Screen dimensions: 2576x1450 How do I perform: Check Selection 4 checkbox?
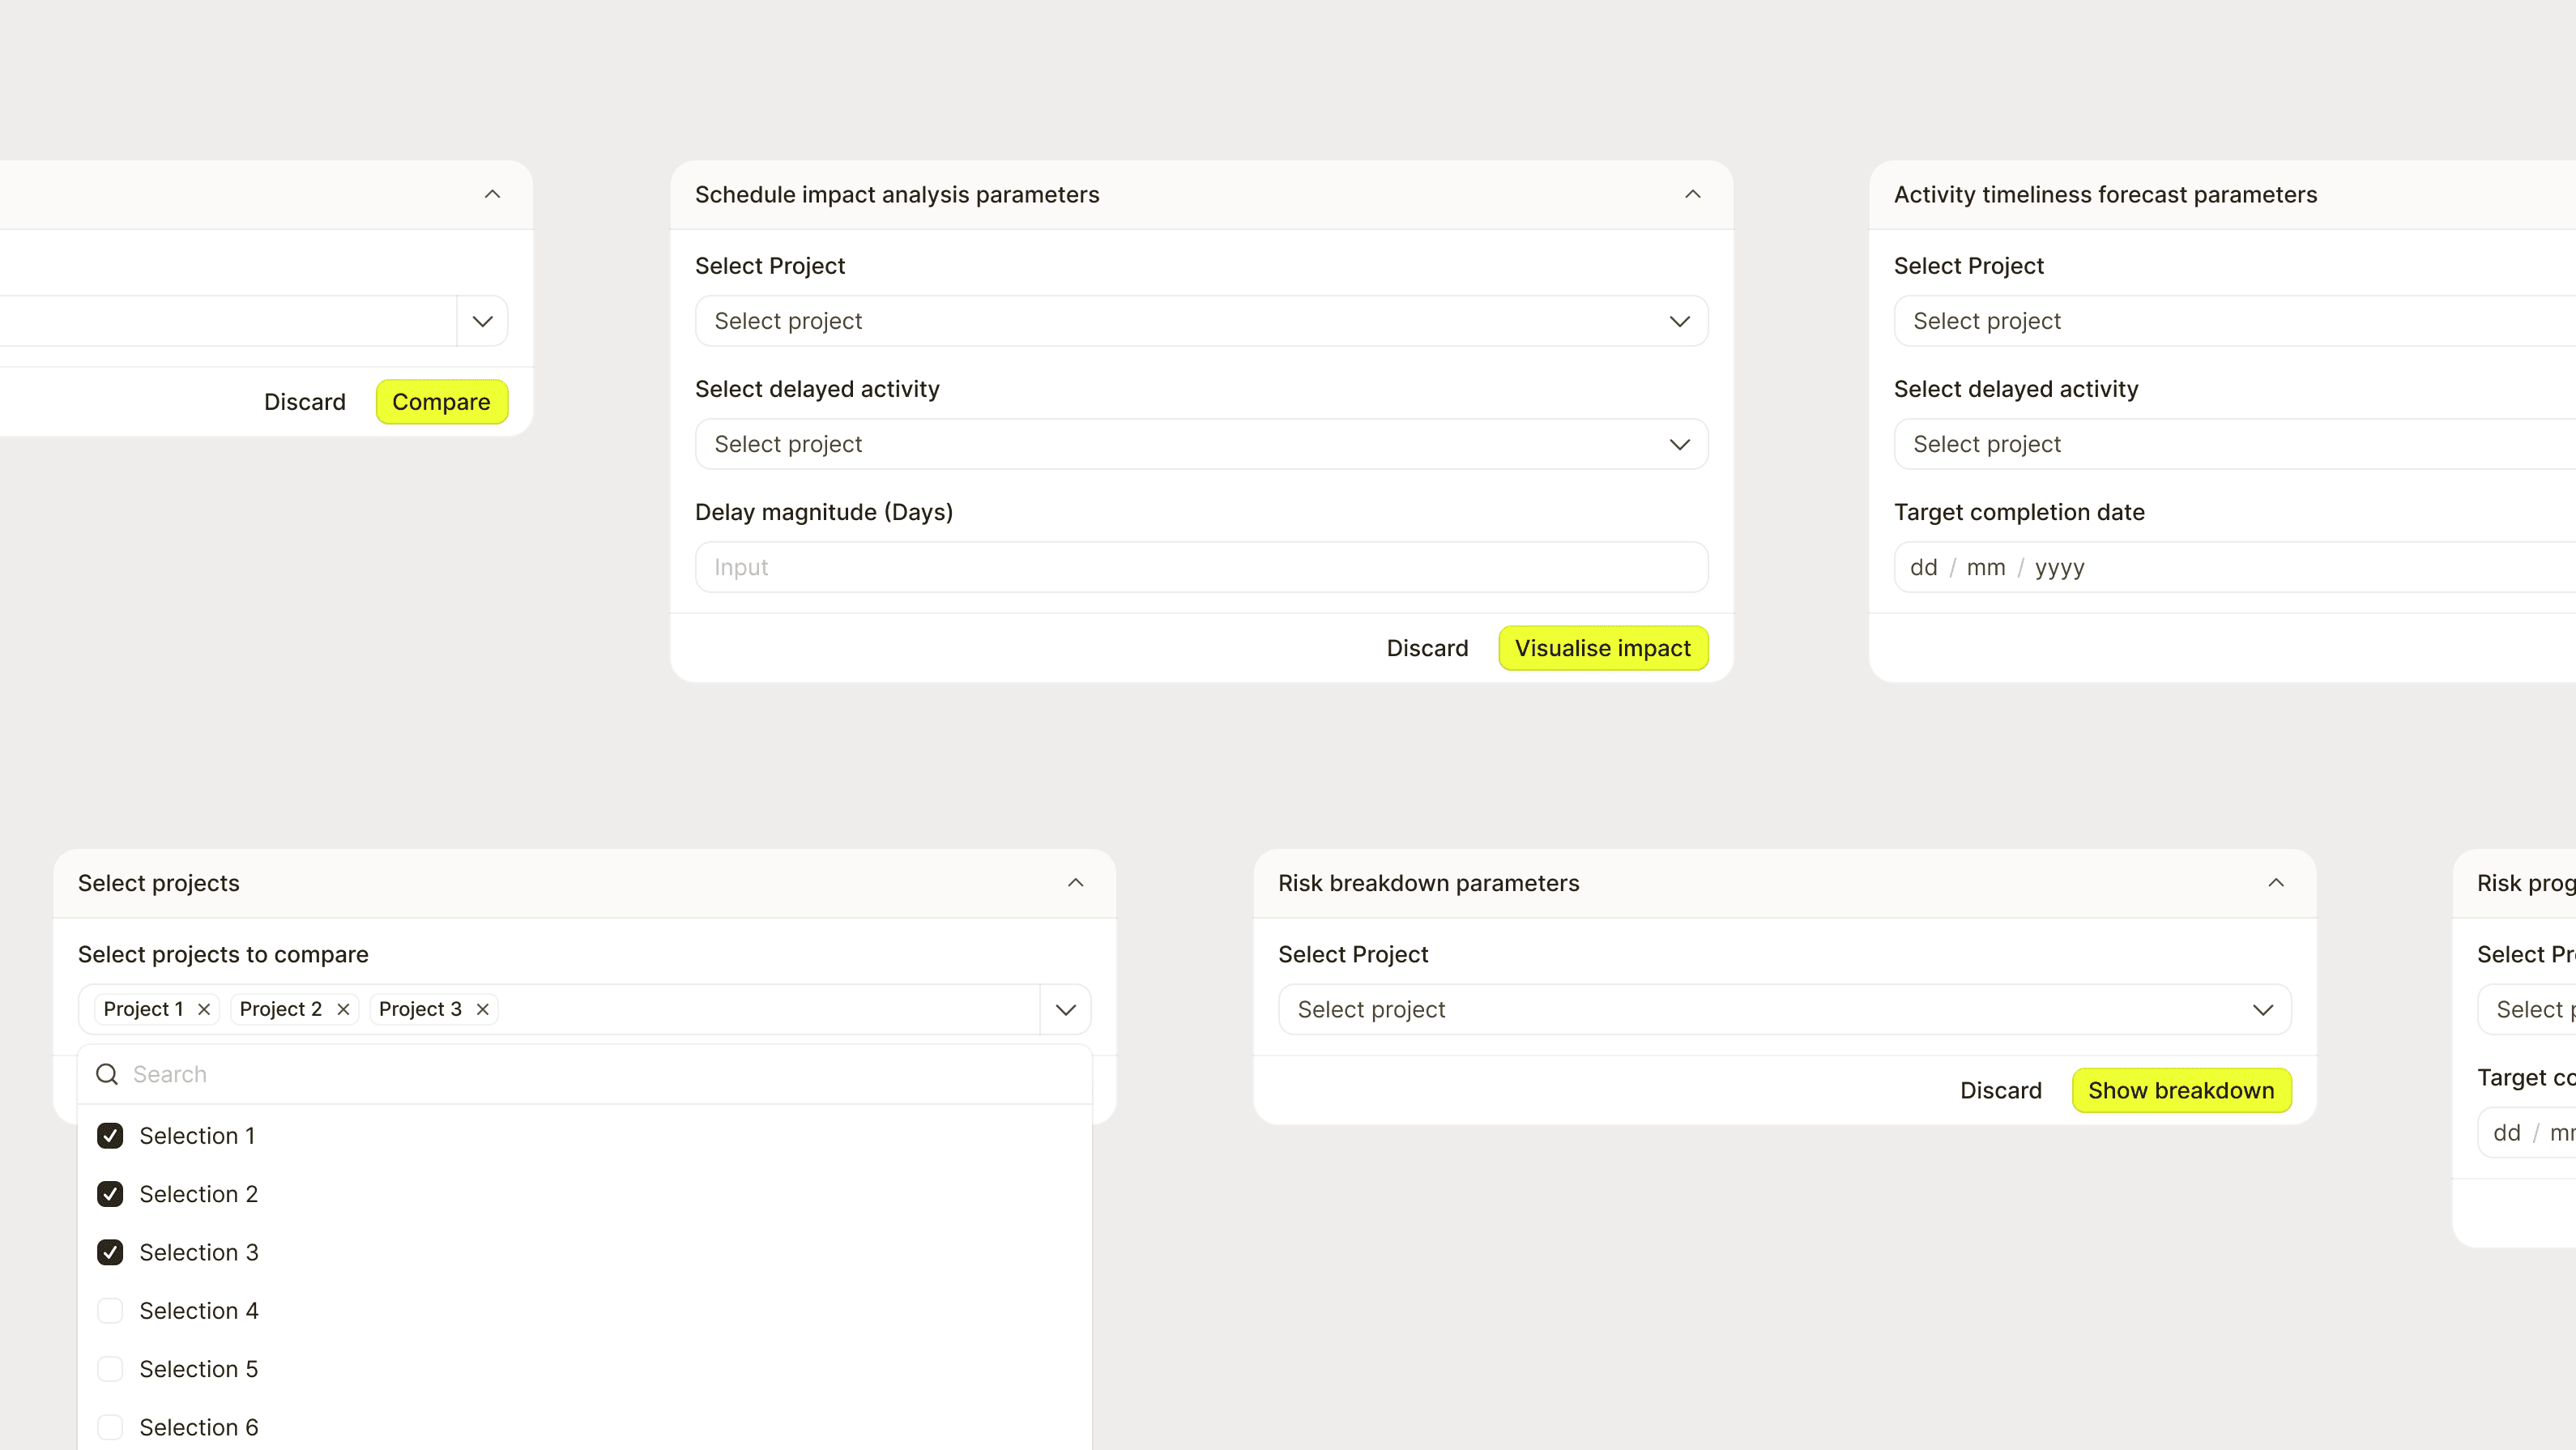tap(110, 1311)
